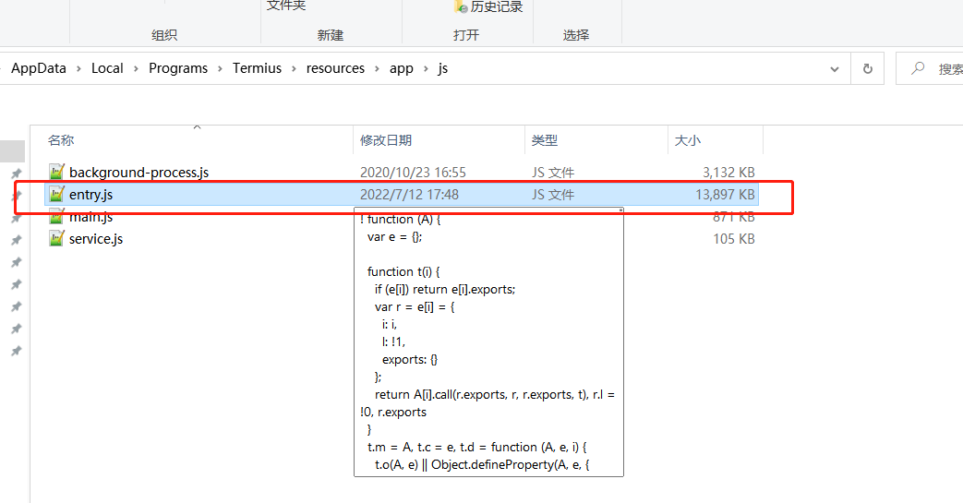The image size is (963, 503).
Task: Click the 105 KB size value
Action: coord(734,239)
